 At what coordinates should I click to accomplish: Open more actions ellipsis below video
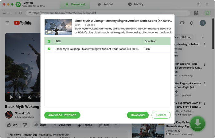pos(117,125)
